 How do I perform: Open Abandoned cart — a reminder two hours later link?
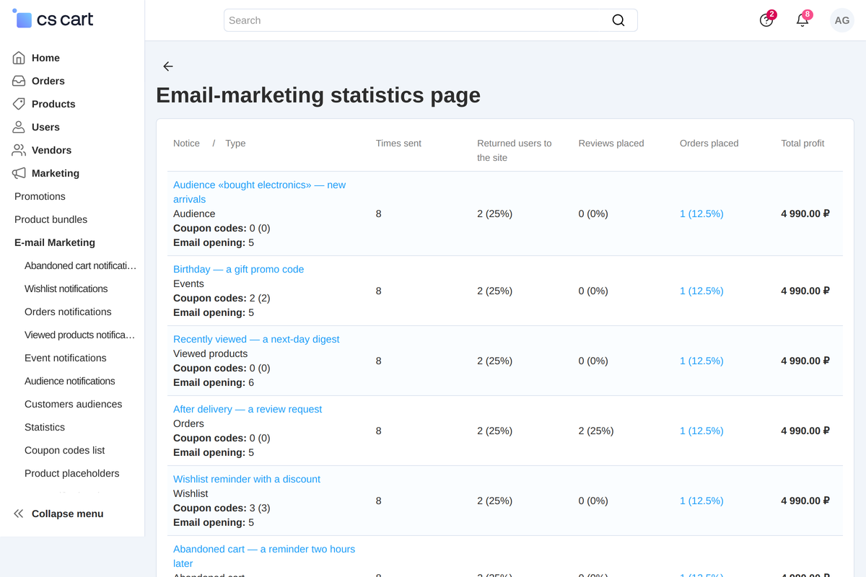(x=264, y=556)
